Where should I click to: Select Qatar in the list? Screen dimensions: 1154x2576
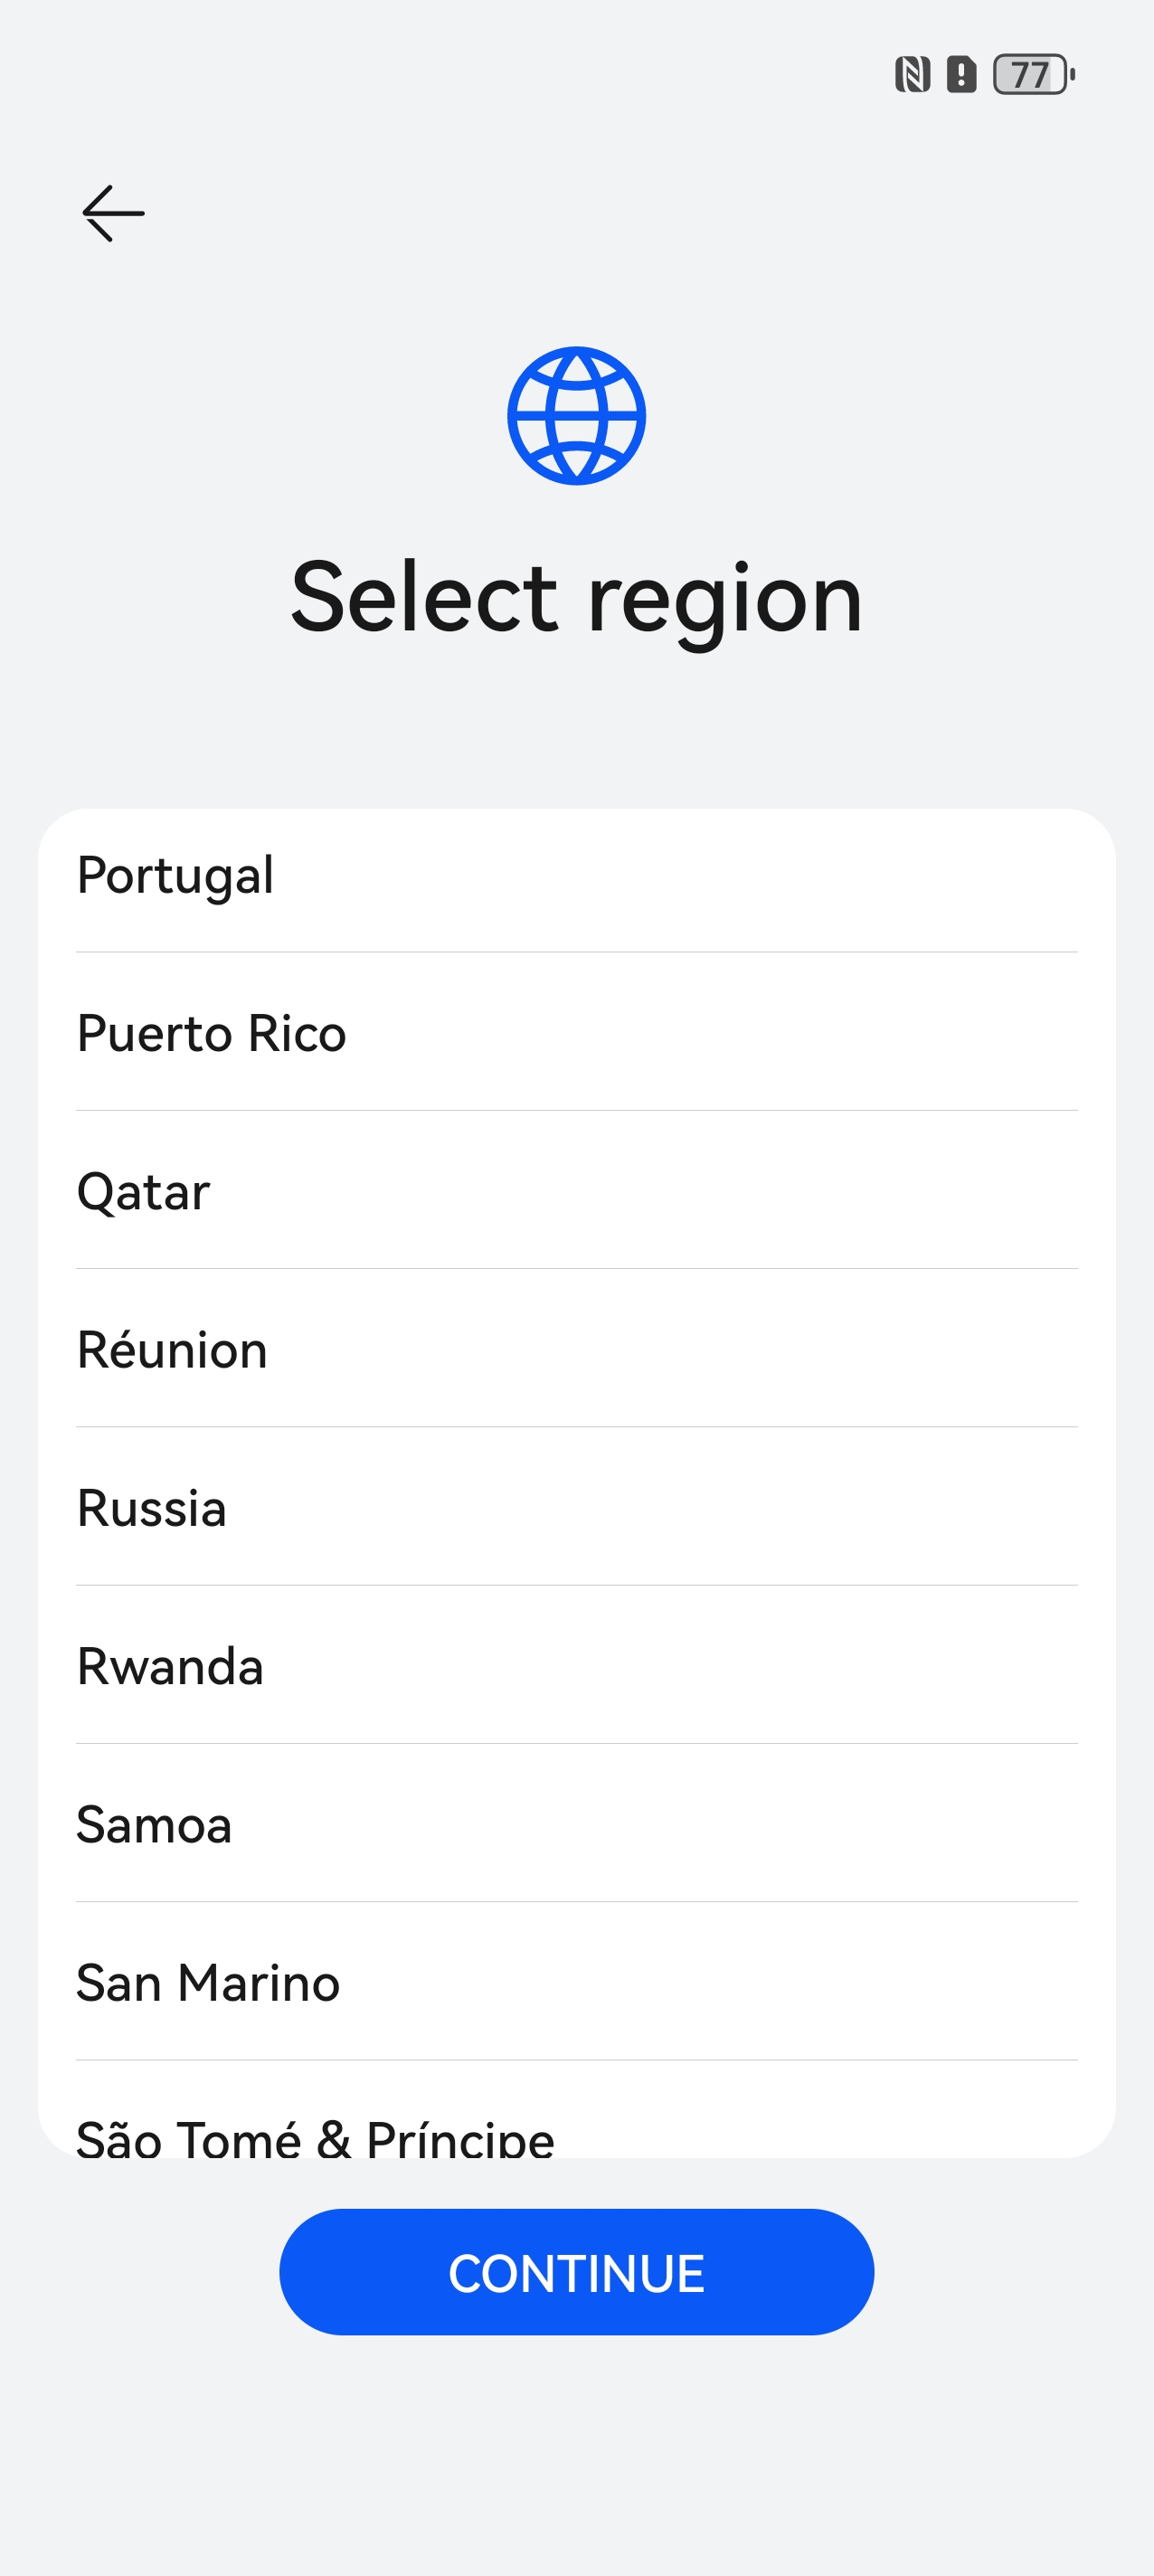(144, 1191)
